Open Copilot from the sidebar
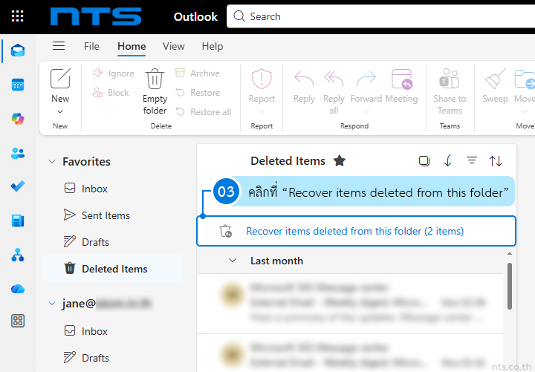The height and width of the screenshot is (372, 535). (18, 119)
